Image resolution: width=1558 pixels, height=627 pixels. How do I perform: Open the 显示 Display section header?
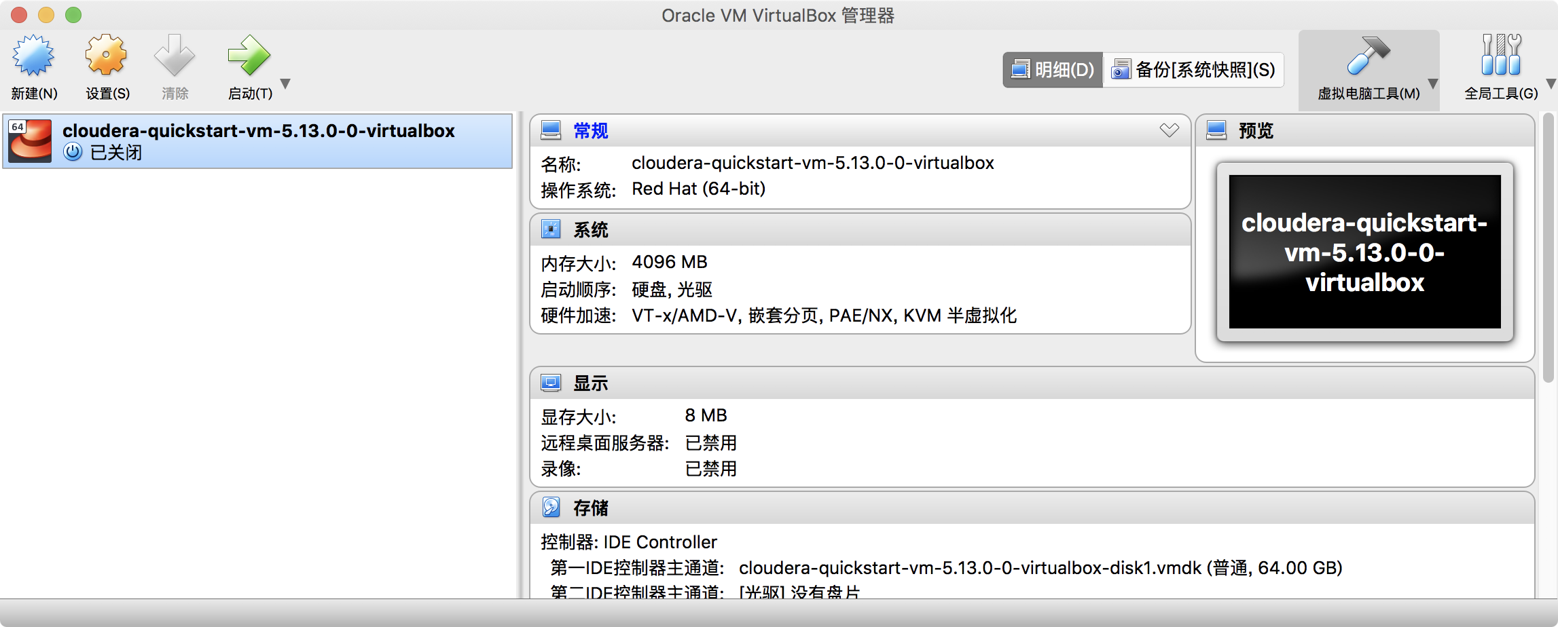point(590,383)
